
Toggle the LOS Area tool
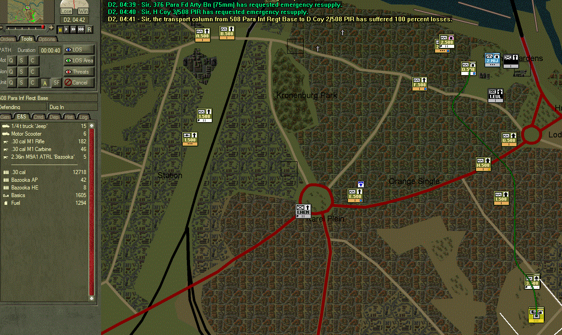79,61
